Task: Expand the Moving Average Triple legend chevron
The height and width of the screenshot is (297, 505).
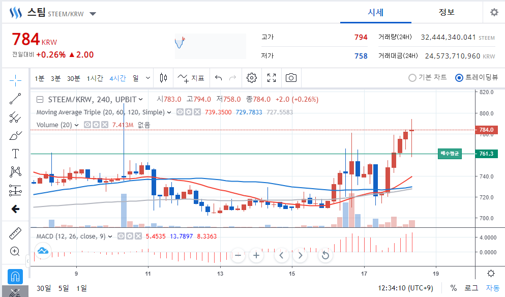Action: [169, 112]
